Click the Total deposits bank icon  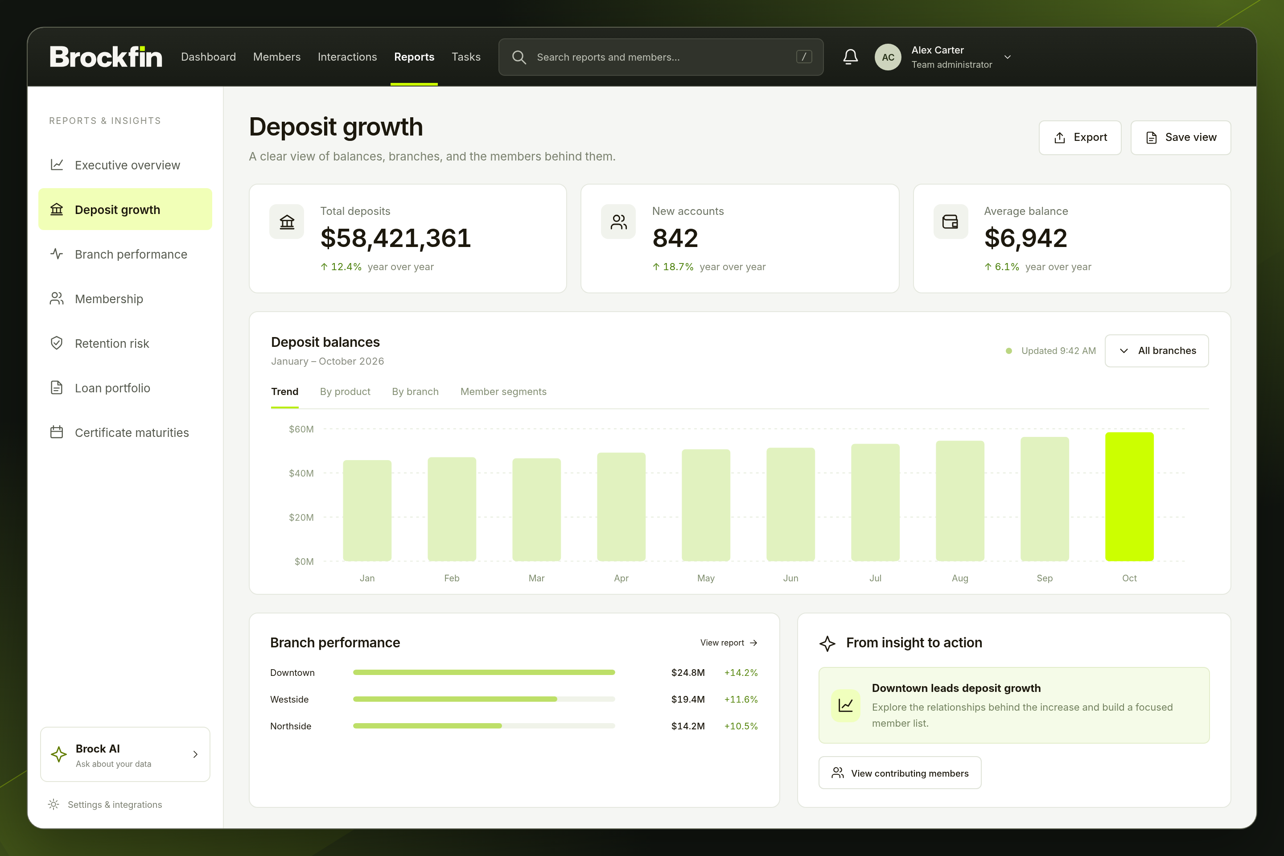coord(287,222)
